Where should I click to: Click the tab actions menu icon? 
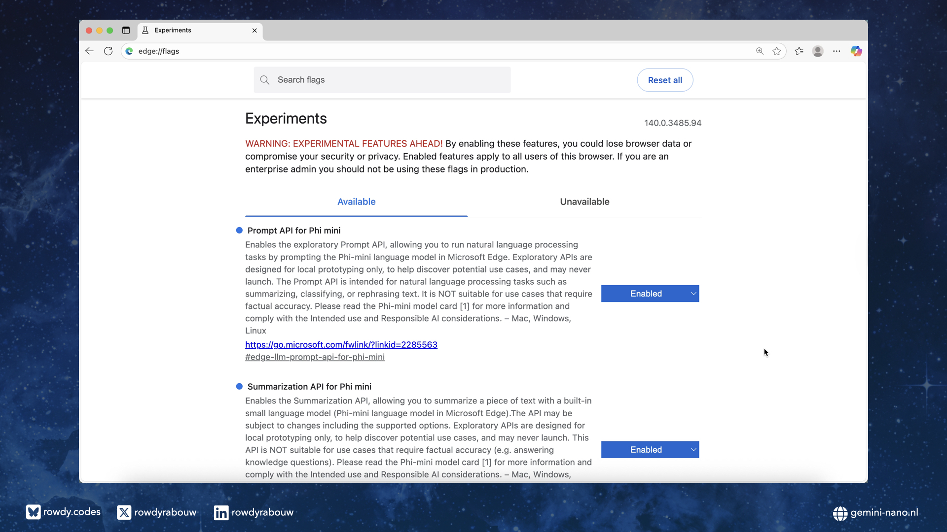126,31
